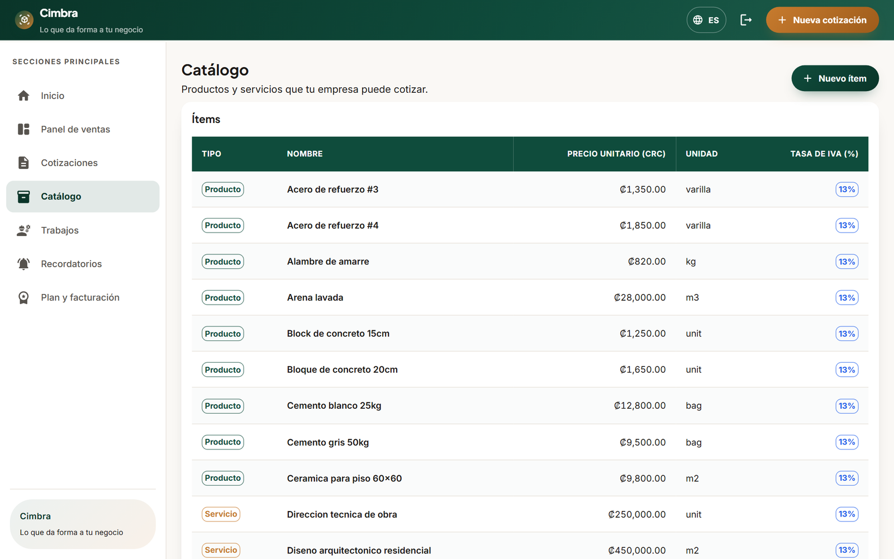Viewport: 894px width, 559px height.
Task: Click the logout icon in header
Action: pos(746,20)
